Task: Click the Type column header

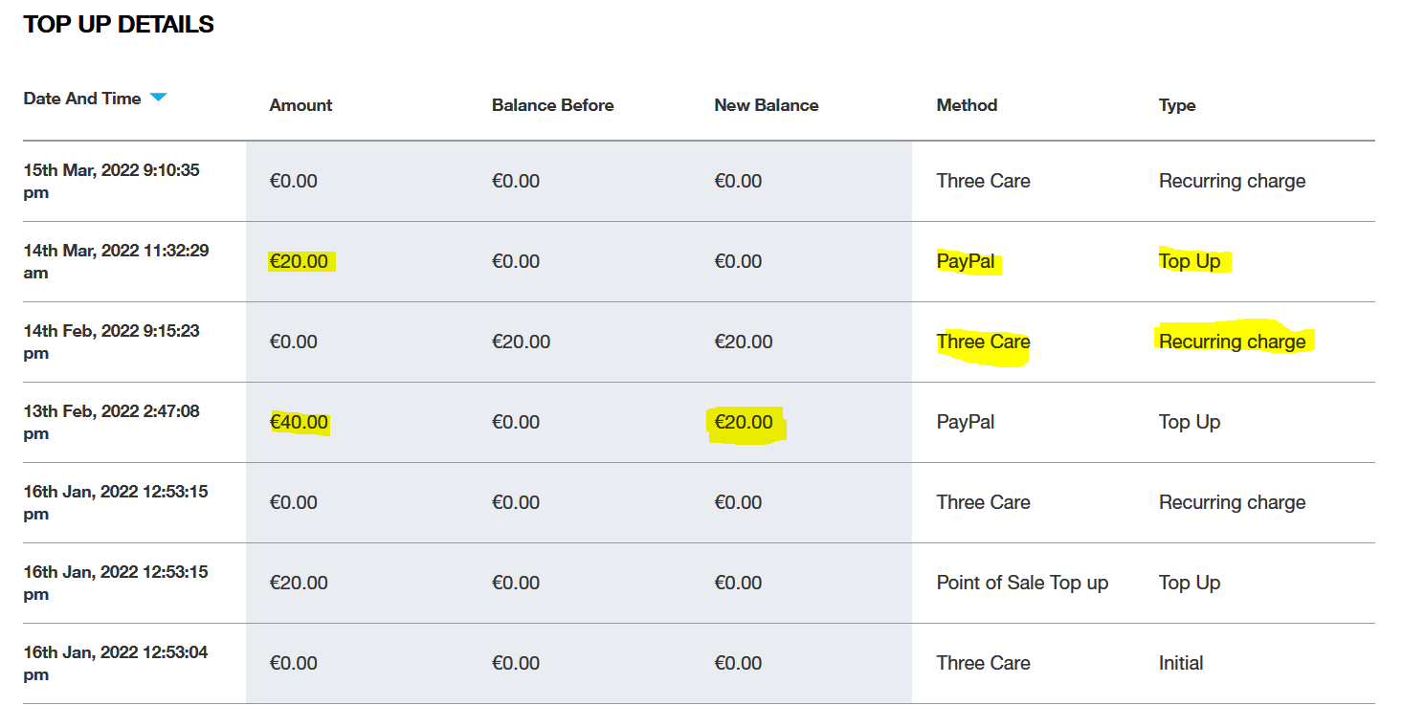Action: [1177, 105]
